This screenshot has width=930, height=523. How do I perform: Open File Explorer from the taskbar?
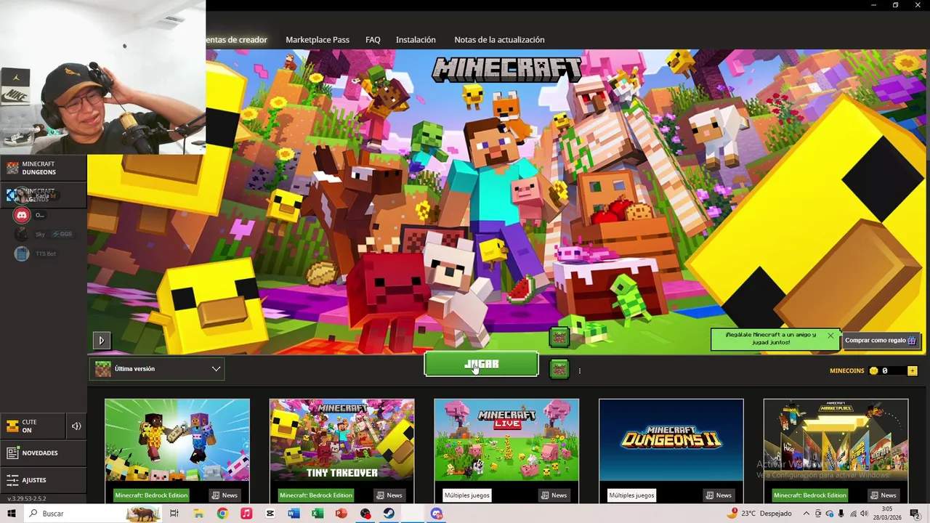198,514
